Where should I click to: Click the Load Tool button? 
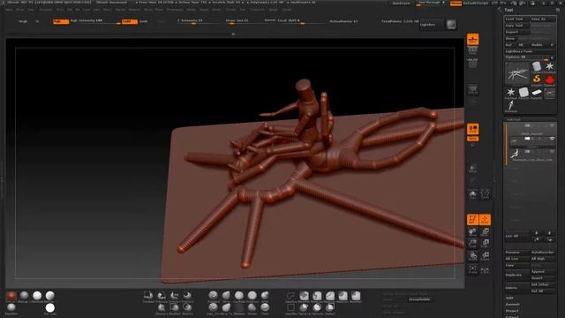coord(516,19)
